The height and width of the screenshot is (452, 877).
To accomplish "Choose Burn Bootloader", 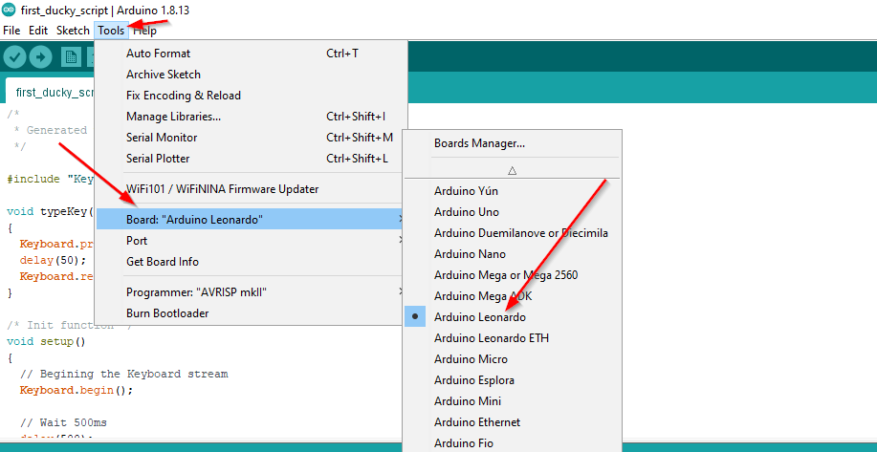I will (x=252, y=313).
